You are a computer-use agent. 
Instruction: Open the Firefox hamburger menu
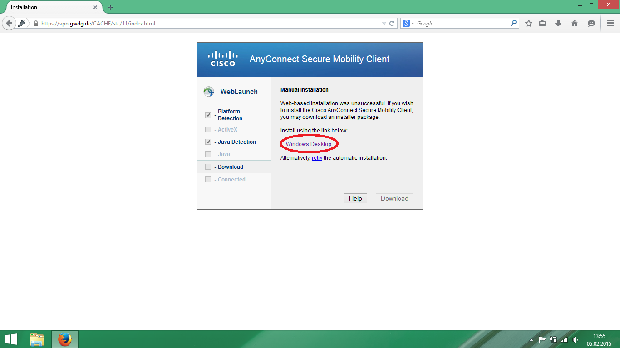tap(610, 23)
